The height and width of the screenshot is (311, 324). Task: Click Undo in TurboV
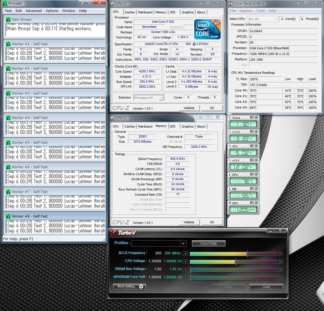click(266, 287)
